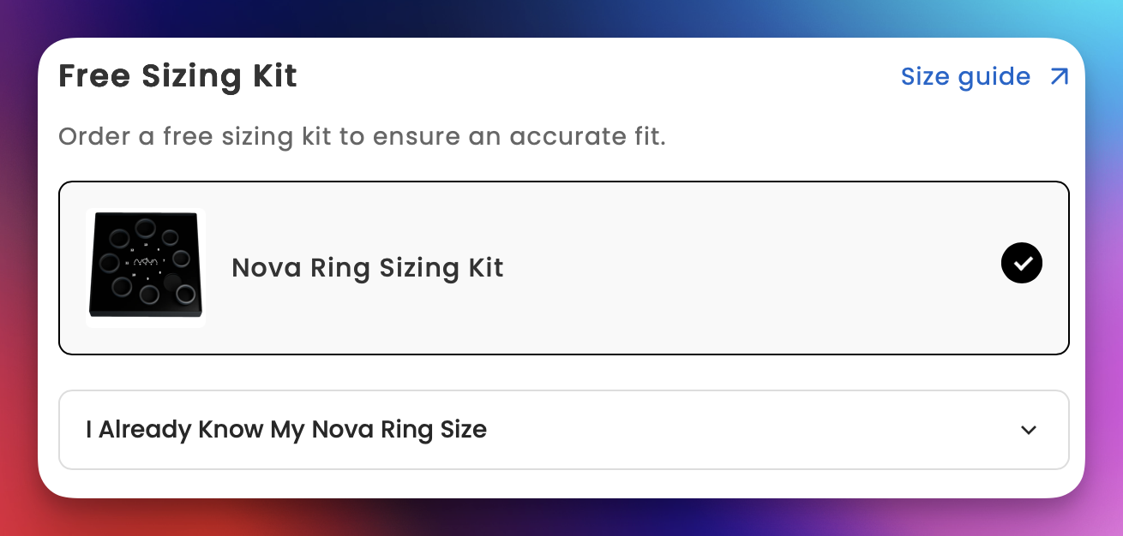
Task: Click the left-side ring in the kit thumbnail
Action: click(x=109, y=262)
